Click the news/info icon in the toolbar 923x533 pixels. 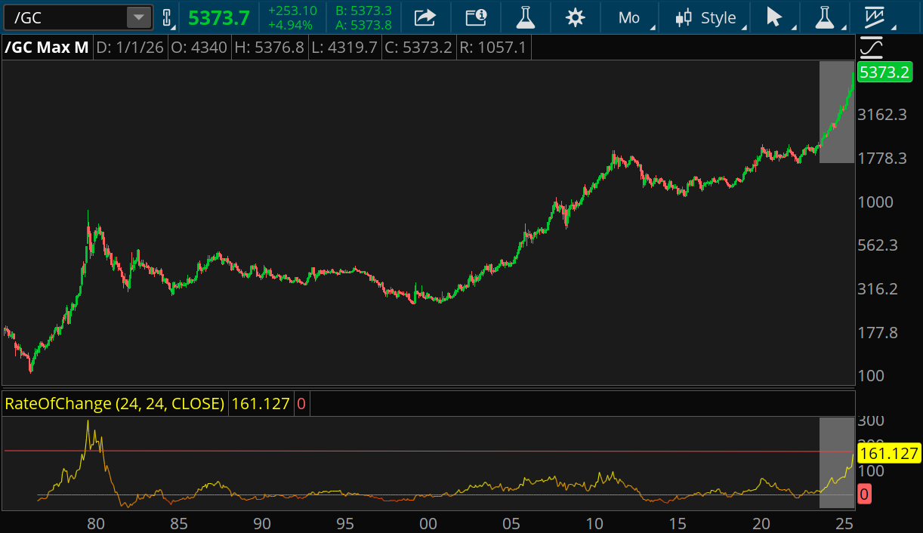(476, 17)
